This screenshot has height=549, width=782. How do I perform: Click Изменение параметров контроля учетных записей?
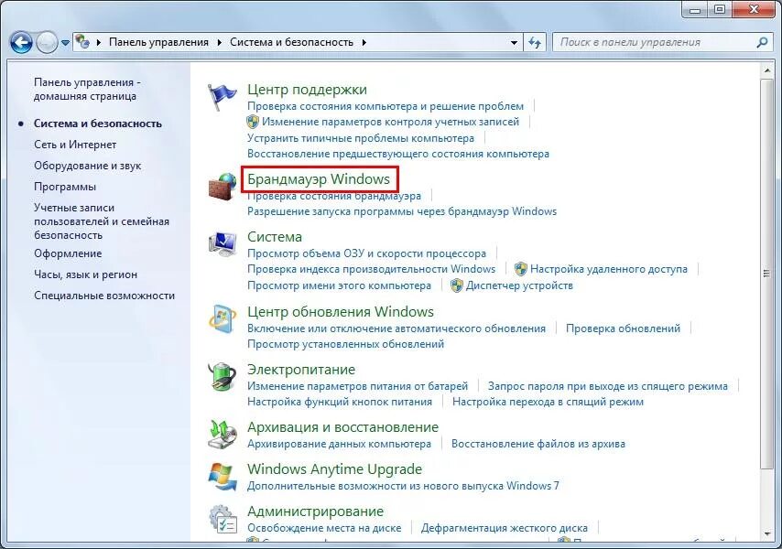click(x=390, y=122)
